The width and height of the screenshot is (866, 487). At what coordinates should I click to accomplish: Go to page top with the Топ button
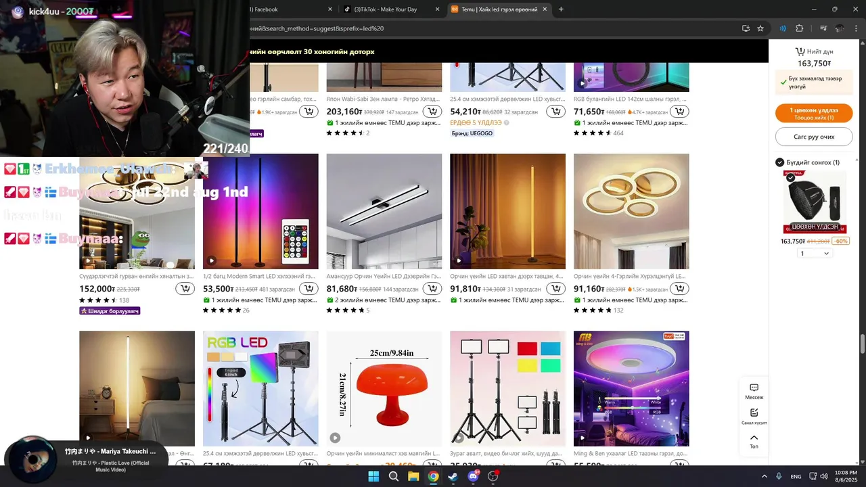pos(754,442)
